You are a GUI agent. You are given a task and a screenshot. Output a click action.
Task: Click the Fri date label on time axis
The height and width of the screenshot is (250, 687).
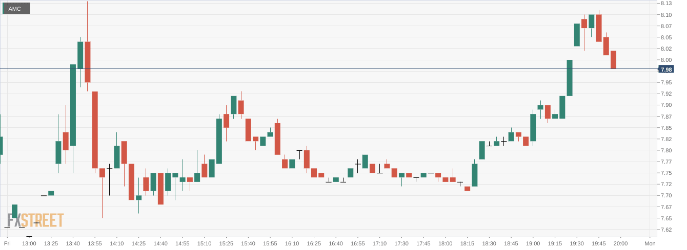(7, 243)
